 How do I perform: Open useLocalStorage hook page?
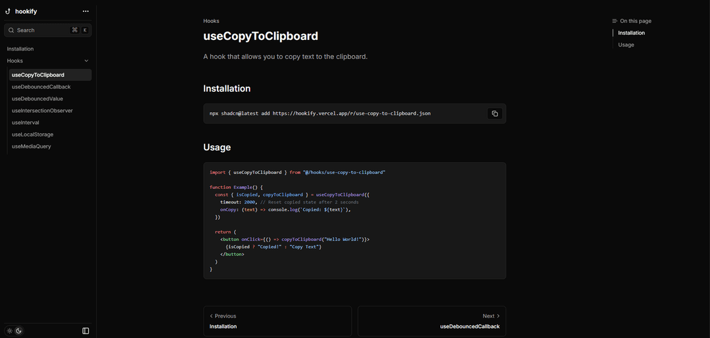[32, 135]
